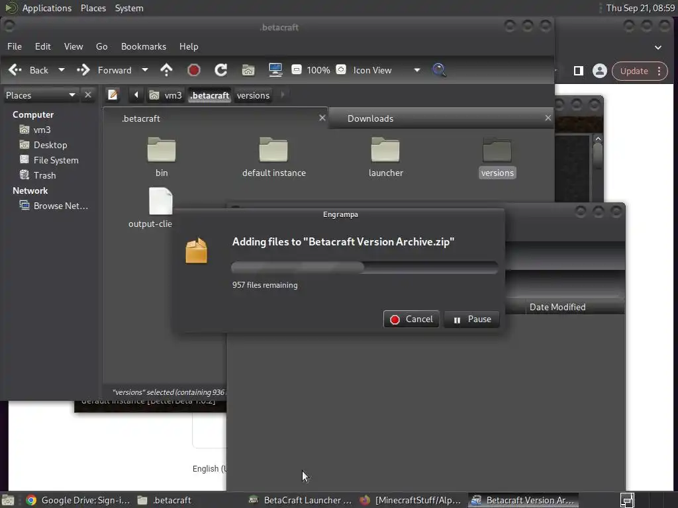Viewport: 678px width, 508px height.
Task: Open the Bookmarks menu
Action: [144, 46]
